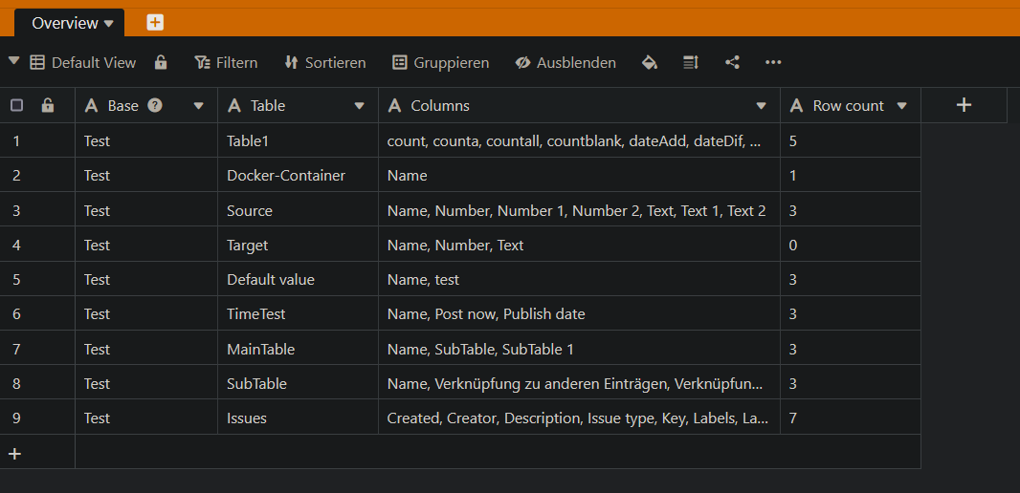Click the Ausblenden hide columns button
The image size is (1020, 493).
(565, 62)
